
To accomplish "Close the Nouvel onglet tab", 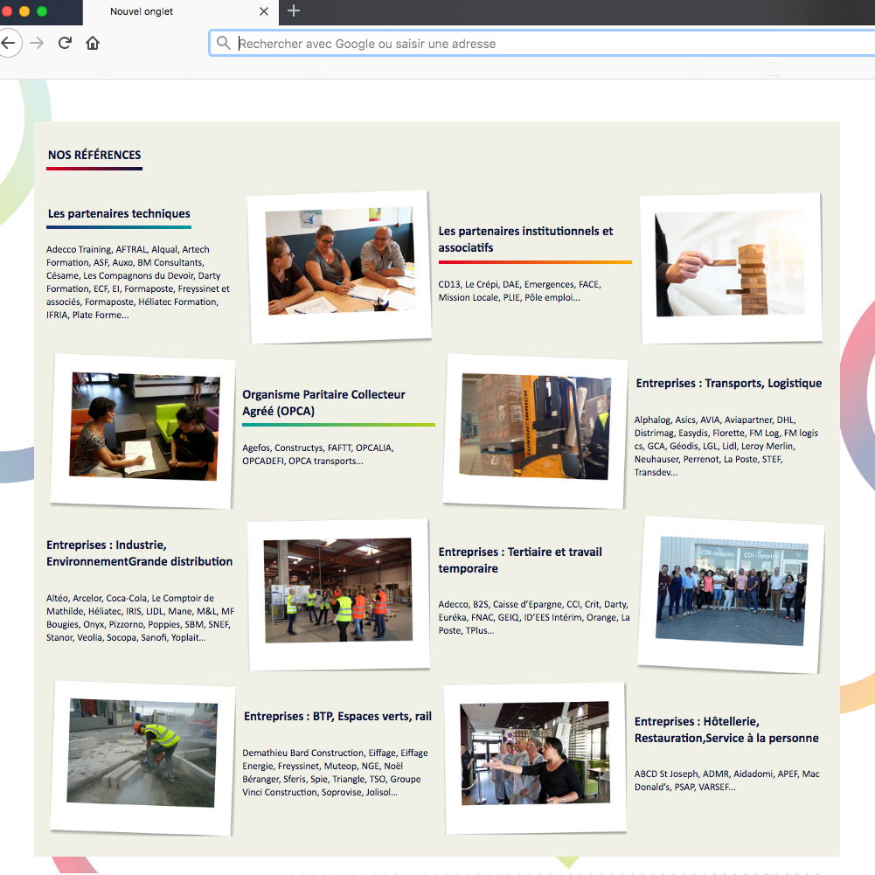I will [264, 11].
